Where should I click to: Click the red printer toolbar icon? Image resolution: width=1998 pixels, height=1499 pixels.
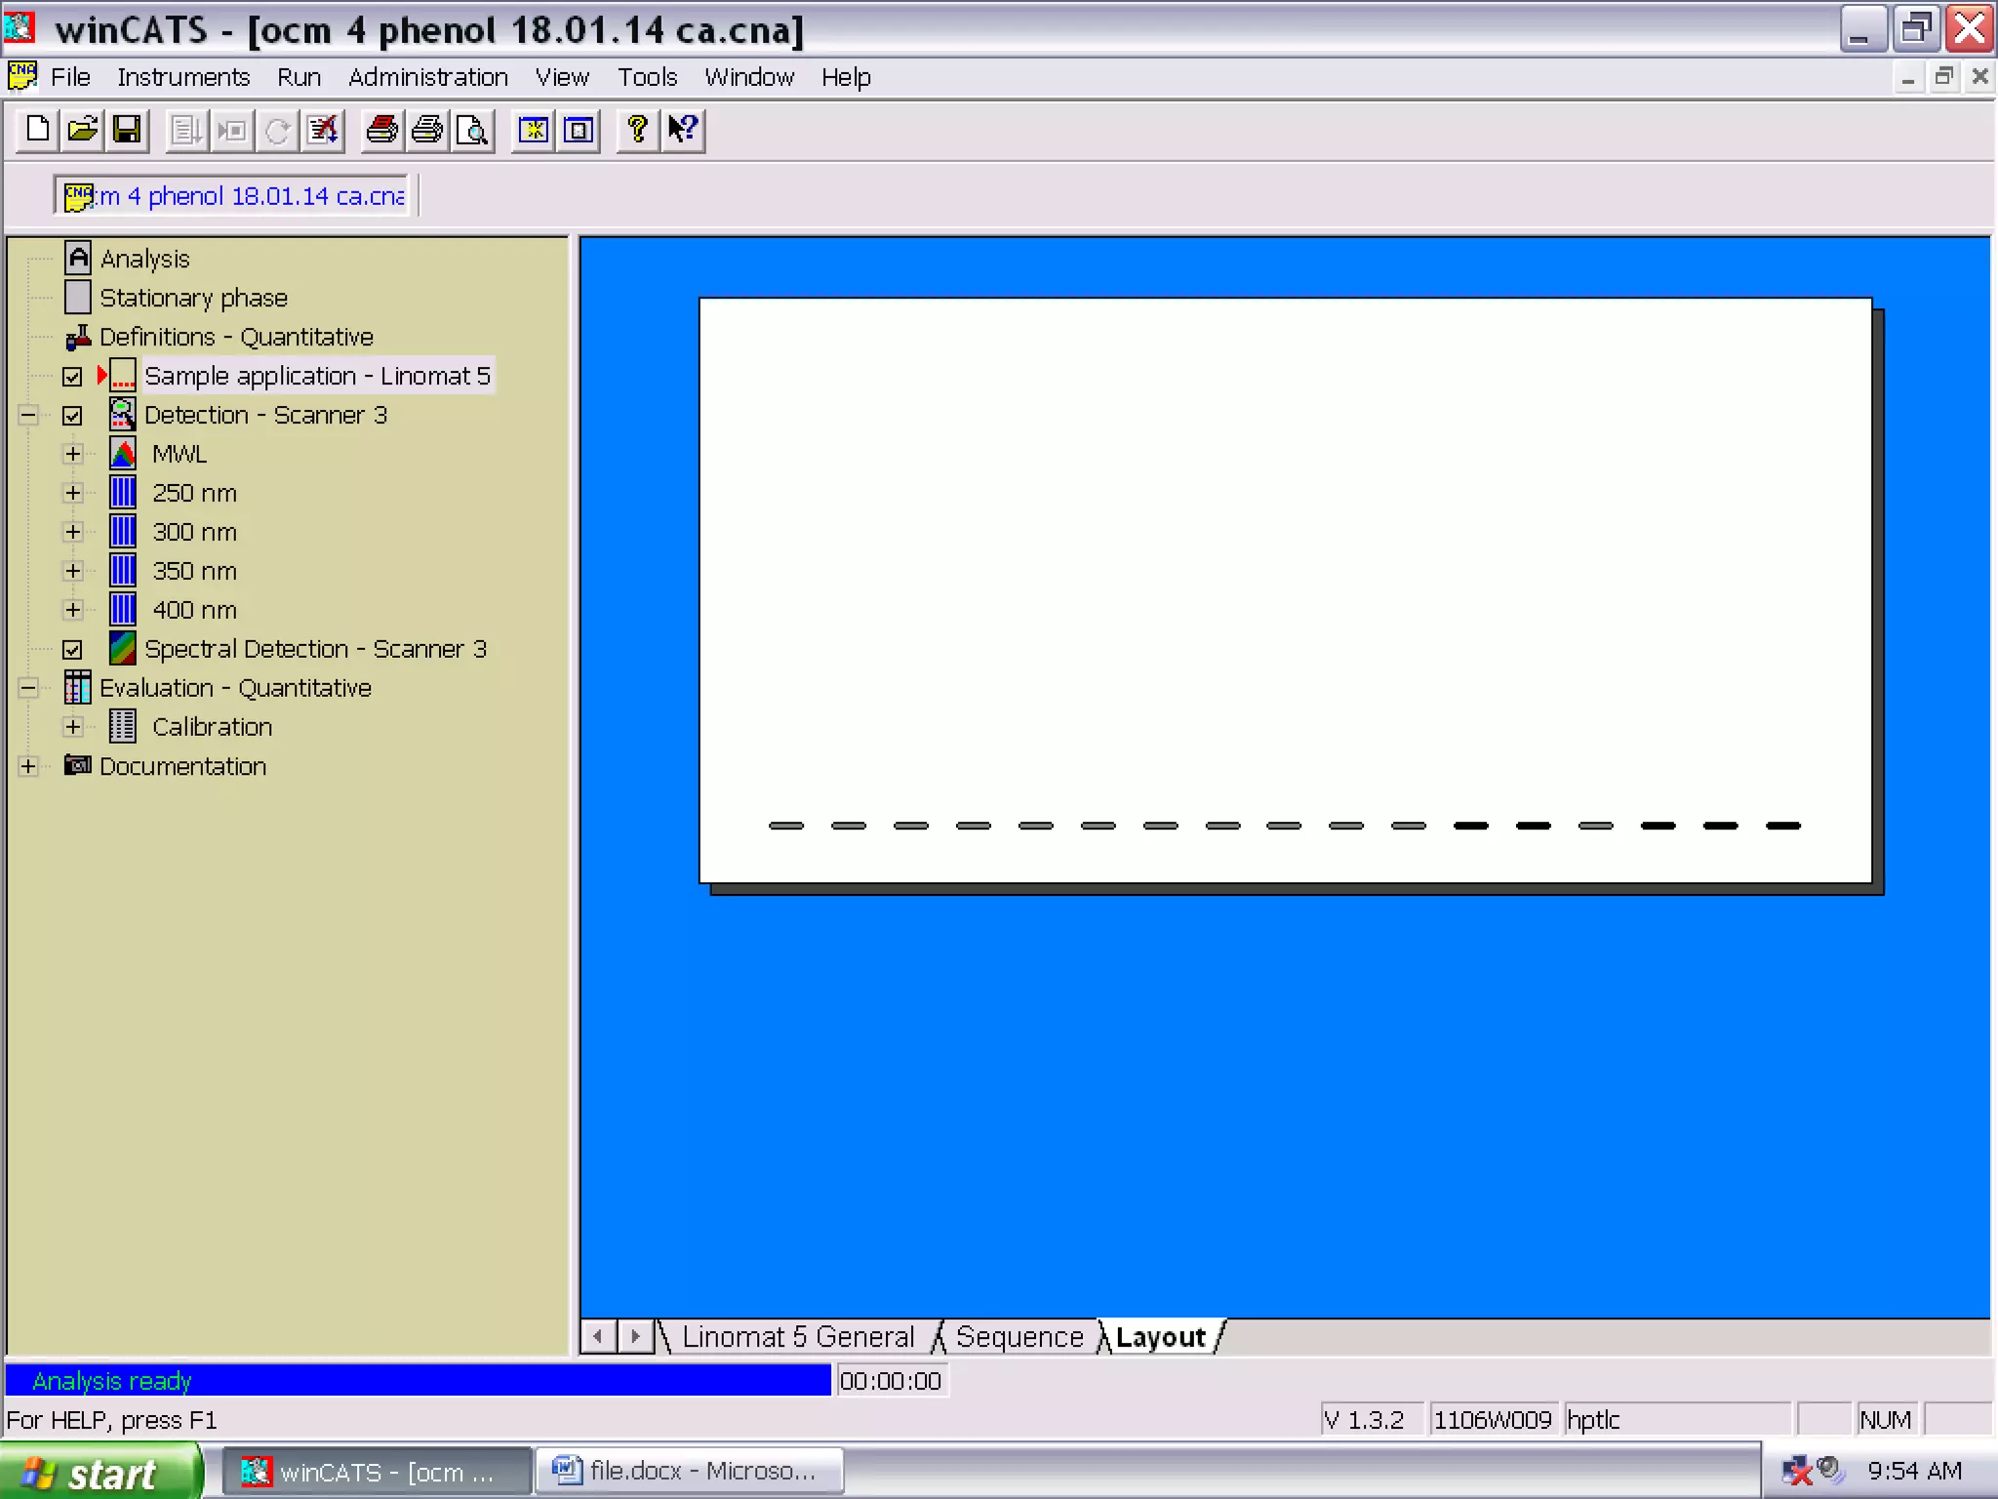(x=381, y=130)
